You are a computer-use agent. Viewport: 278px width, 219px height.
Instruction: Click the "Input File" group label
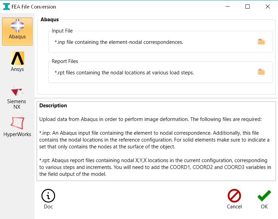tap(62, 31)
